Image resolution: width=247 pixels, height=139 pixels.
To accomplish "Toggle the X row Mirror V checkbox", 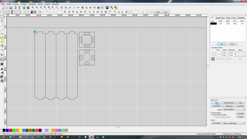I will tap(242, 53).
